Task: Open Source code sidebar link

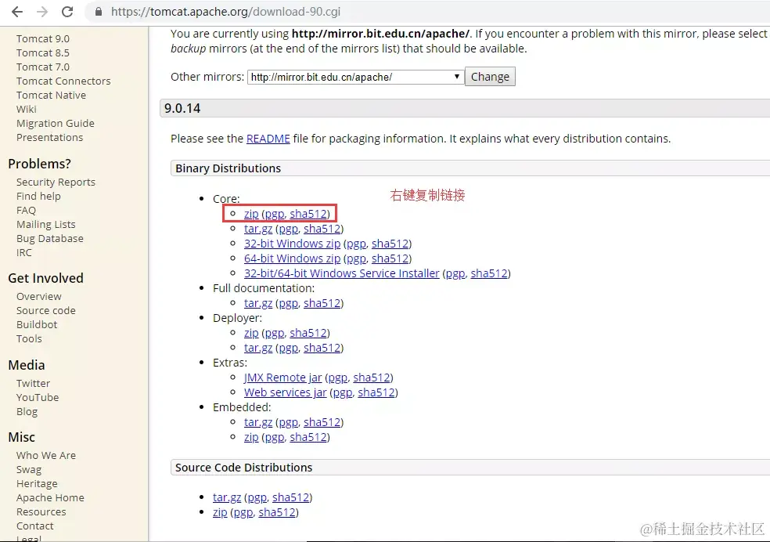Action: tap(46, 311)
